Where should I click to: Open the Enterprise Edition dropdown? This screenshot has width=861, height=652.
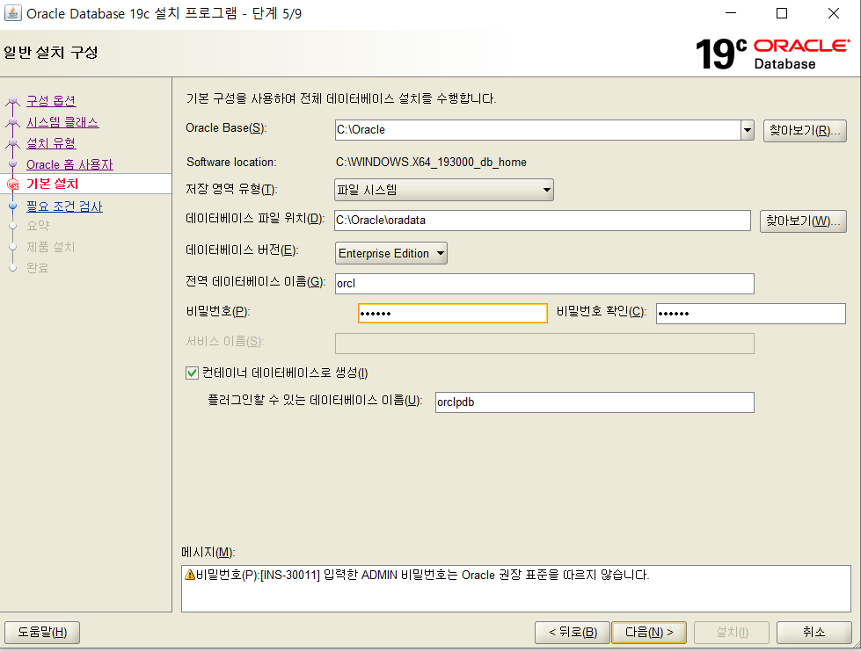pyautogui.click(x=391, y=253)
